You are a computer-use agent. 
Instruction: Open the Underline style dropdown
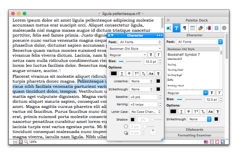[141, 81]
